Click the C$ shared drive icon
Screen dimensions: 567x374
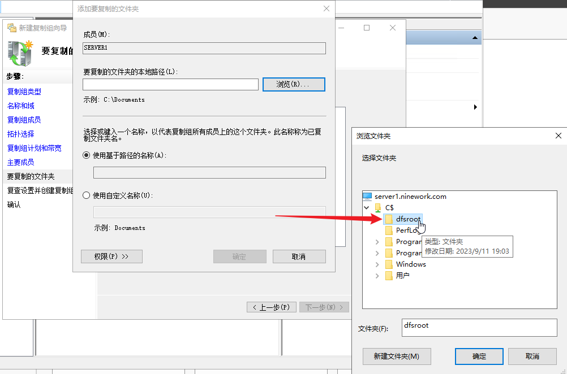click(x=378, y=208)
